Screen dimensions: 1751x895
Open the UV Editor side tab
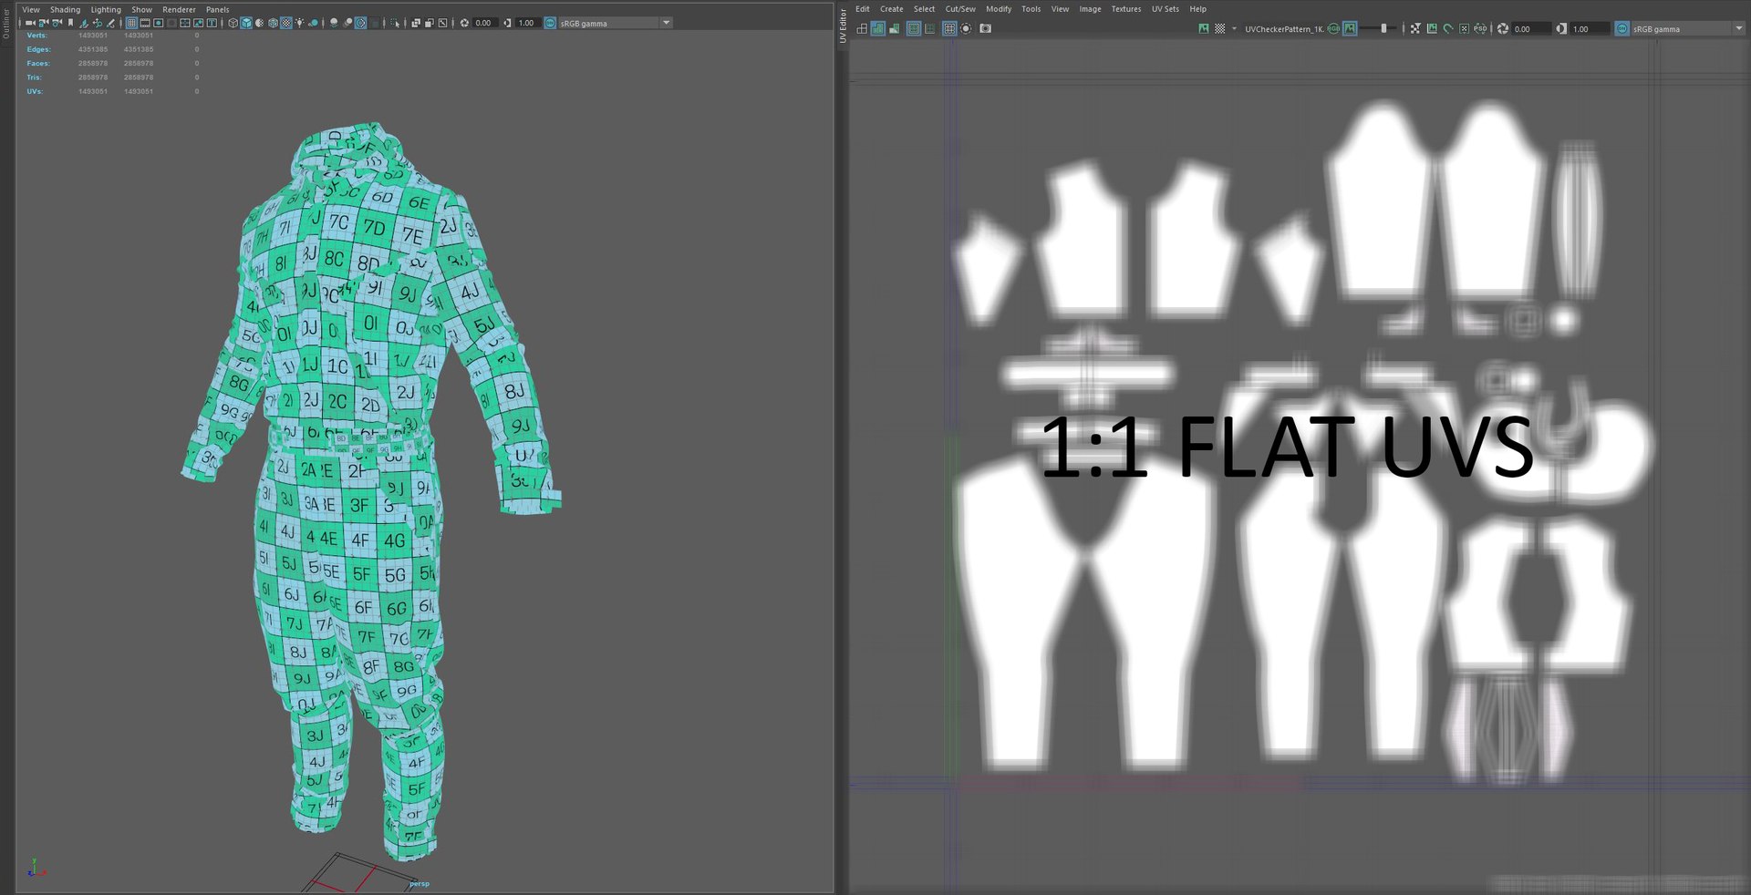[x=843, y=26]
